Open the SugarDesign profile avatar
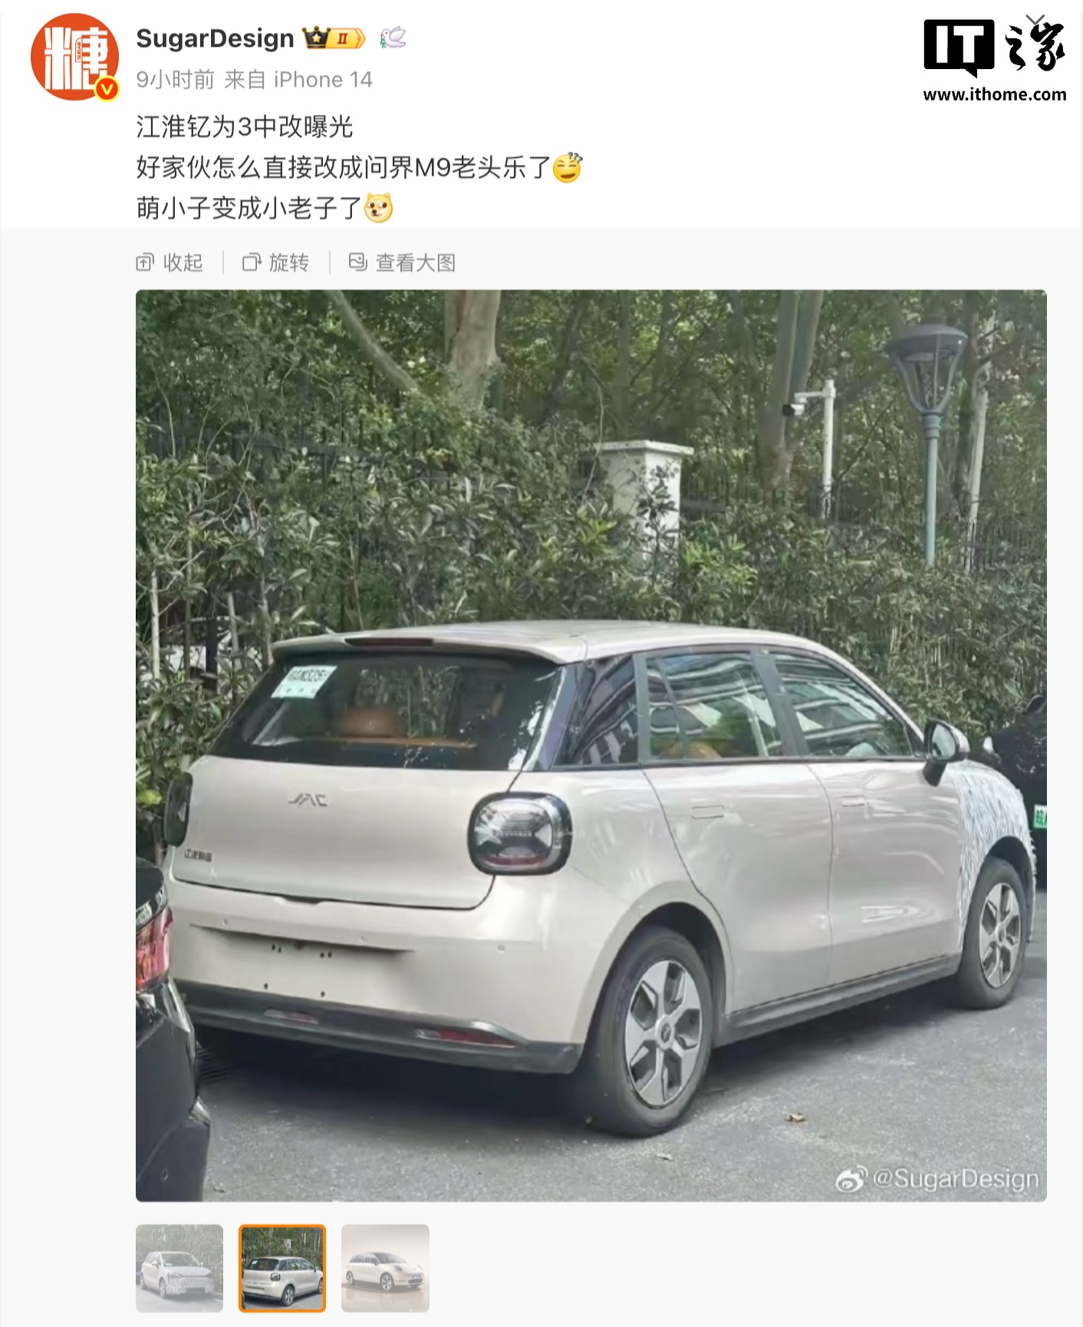This screenshot has width=1083, height=1327. click(74, 57)
